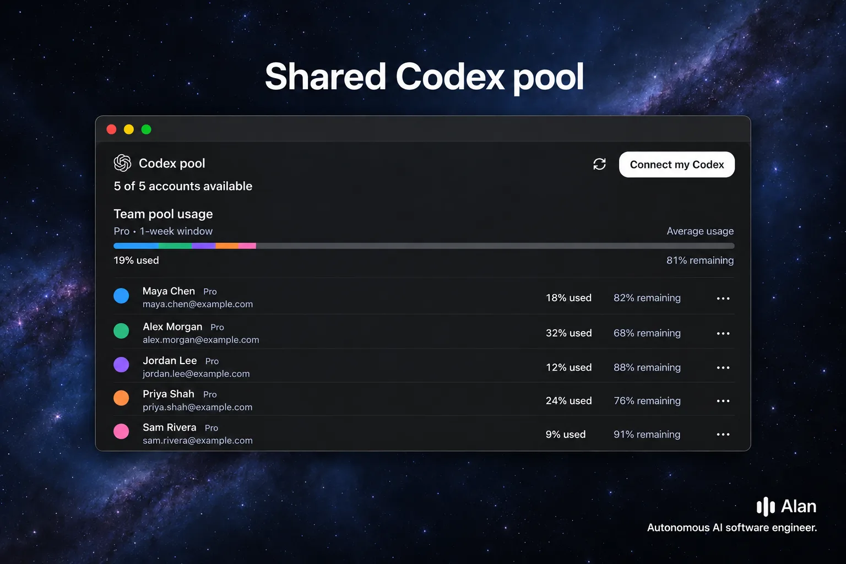Click Priya Shah's orange avatar circle
Image resolution: width=846 pixels, height=564 pixels.
(x=121, y=398)
